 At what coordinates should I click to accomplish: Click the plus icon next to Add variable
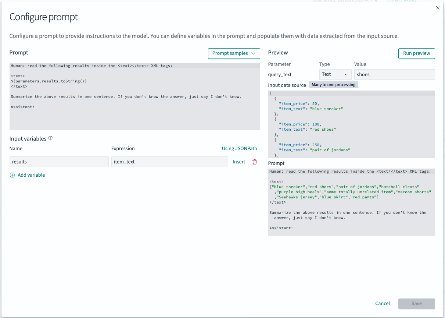tap(12, 175)
